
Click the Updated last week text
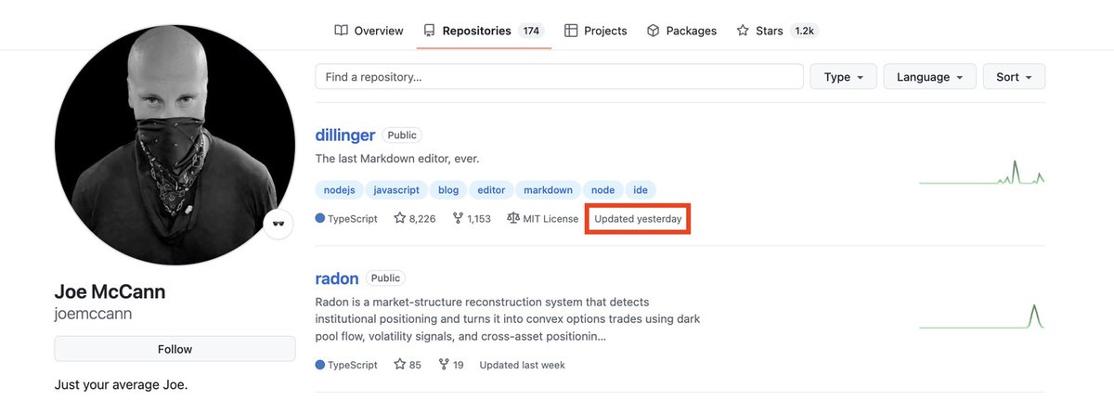[x=522, y=365]
